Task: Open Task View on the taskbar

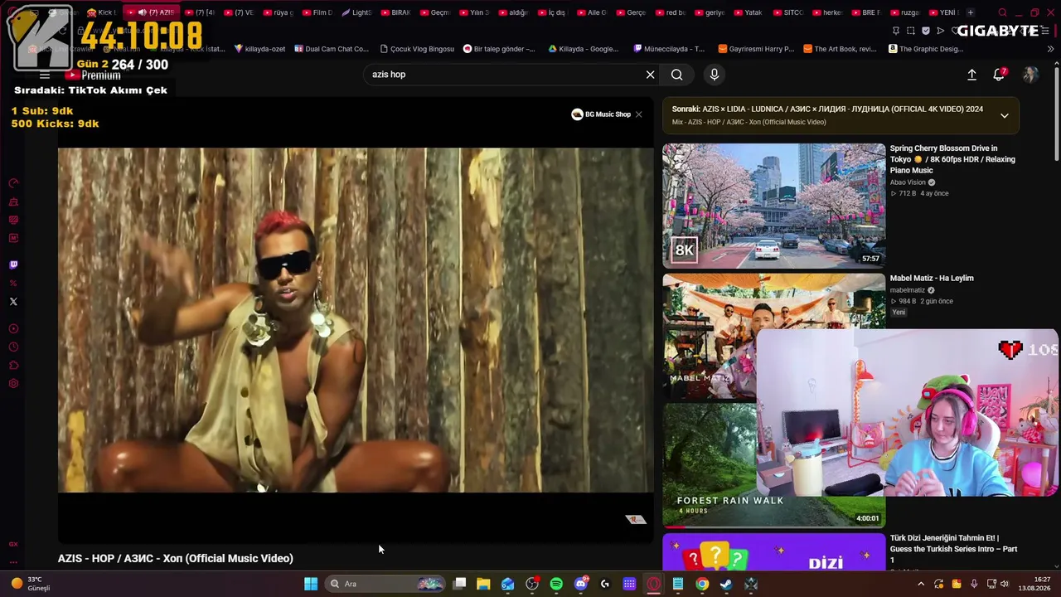Action: click(459, 585)
